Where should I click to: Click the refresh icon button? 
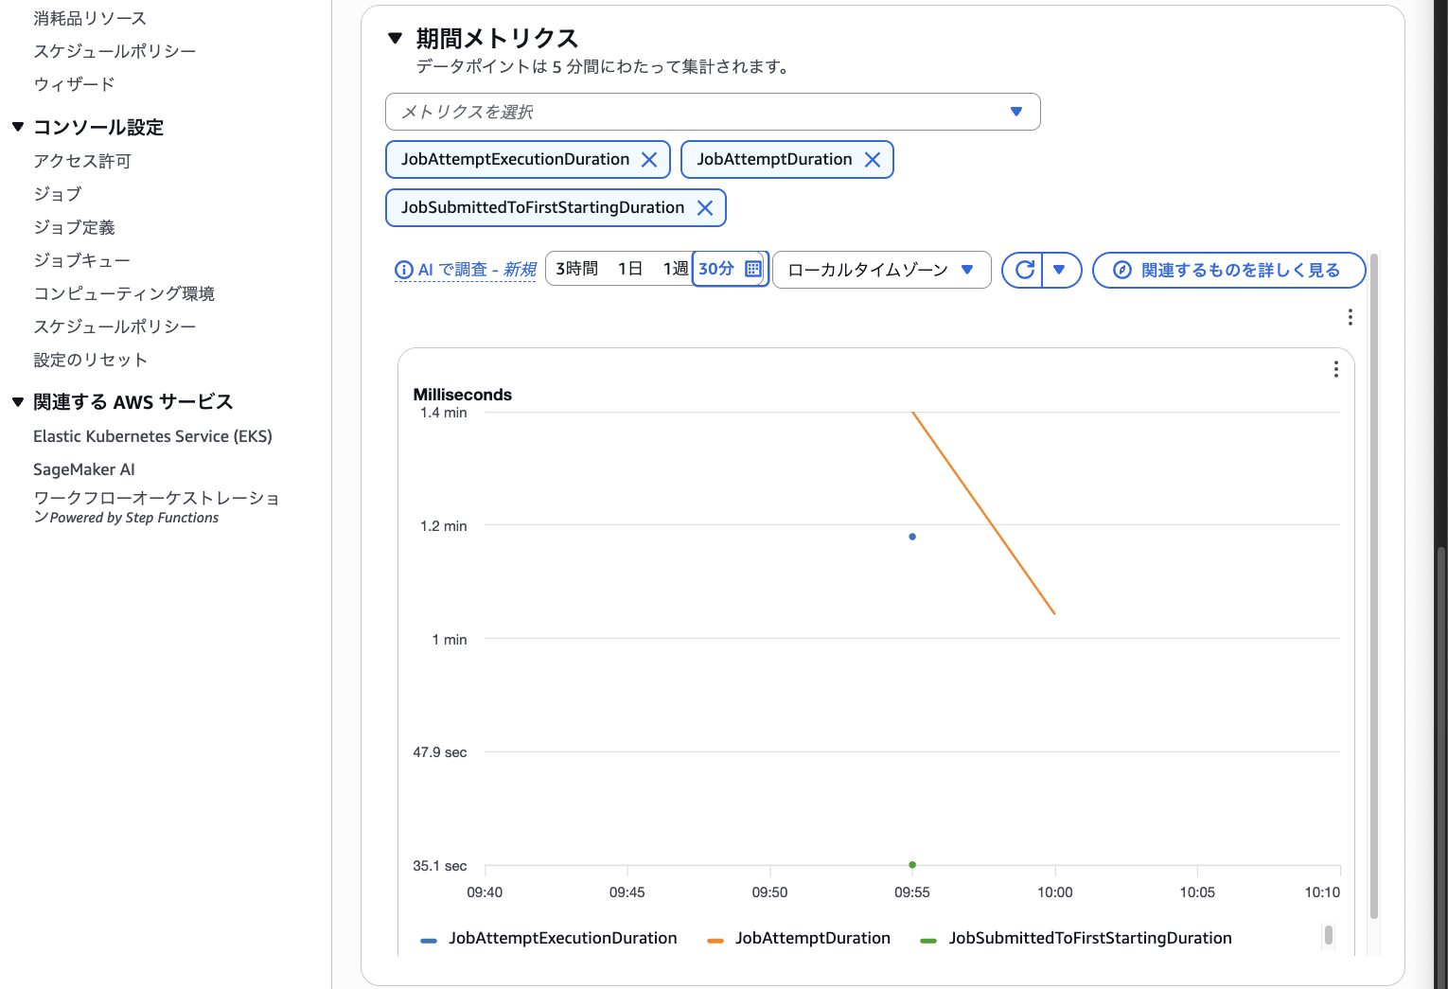point(1023,270)
